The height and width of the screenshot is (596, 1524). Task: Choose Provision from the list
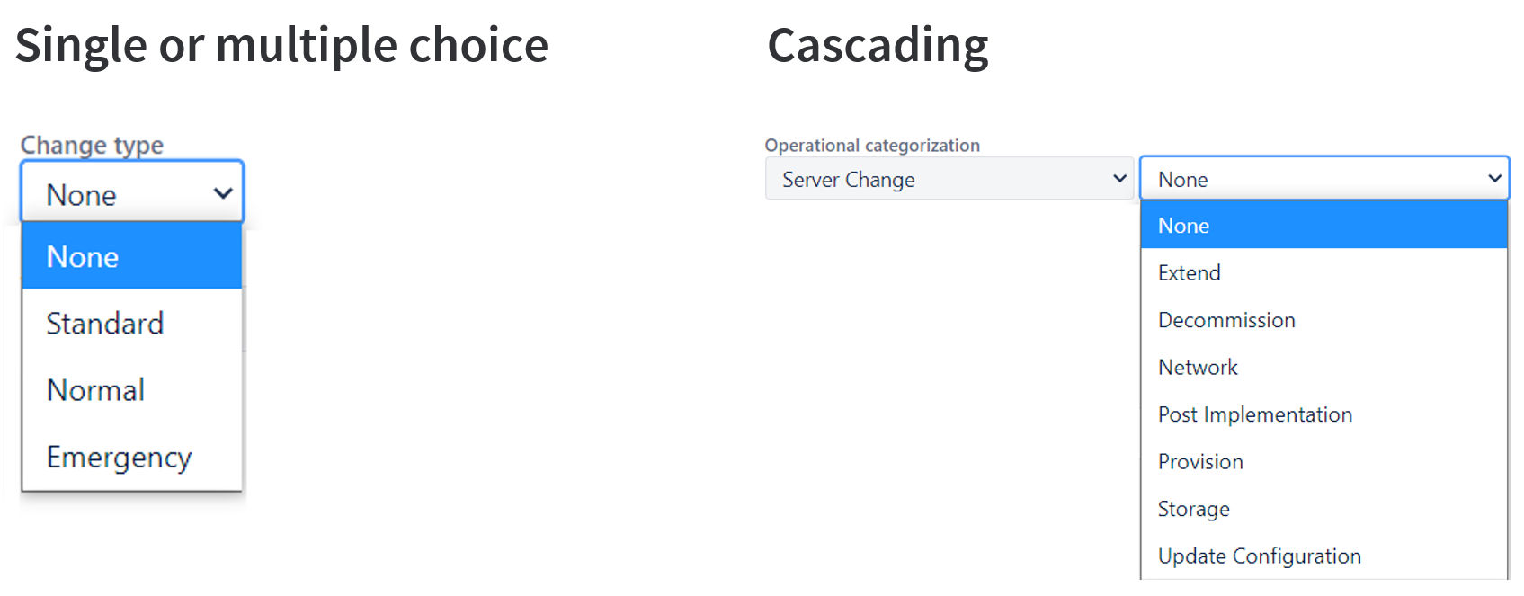tap(1199, 461)
